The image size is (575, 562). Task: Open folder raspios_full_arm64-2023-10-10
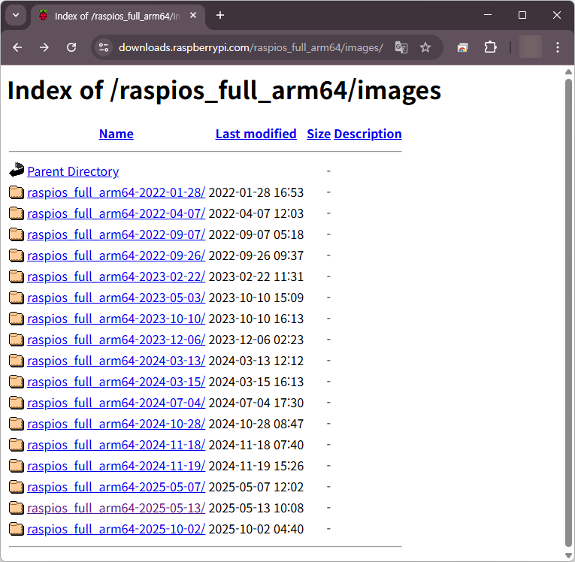coord(117,319)
